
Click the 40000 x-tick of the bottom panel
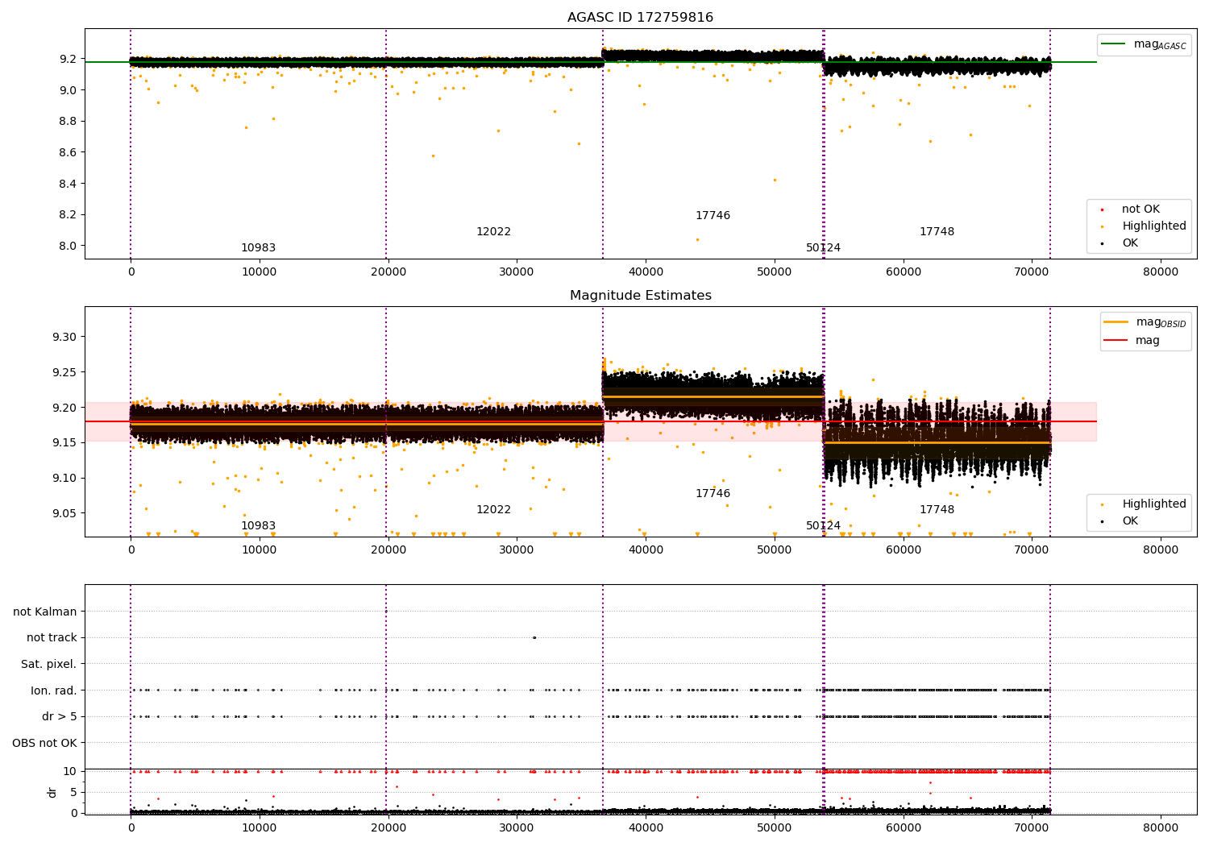tap(646, 827)
